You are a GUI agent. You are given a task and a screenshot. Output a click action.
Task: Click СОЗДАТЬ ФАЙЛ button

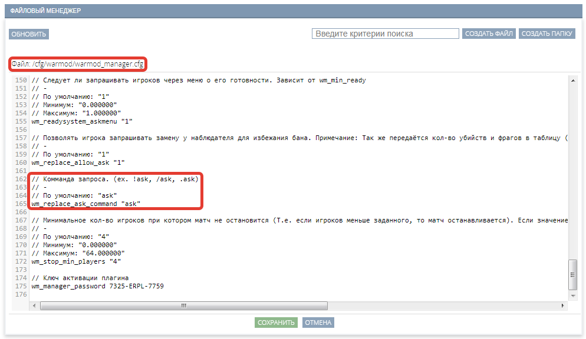click(489, 34)
